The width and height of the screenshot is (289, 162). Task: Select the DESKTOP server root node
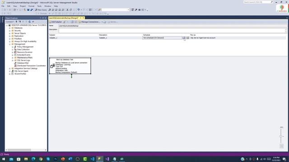point(28,25)
